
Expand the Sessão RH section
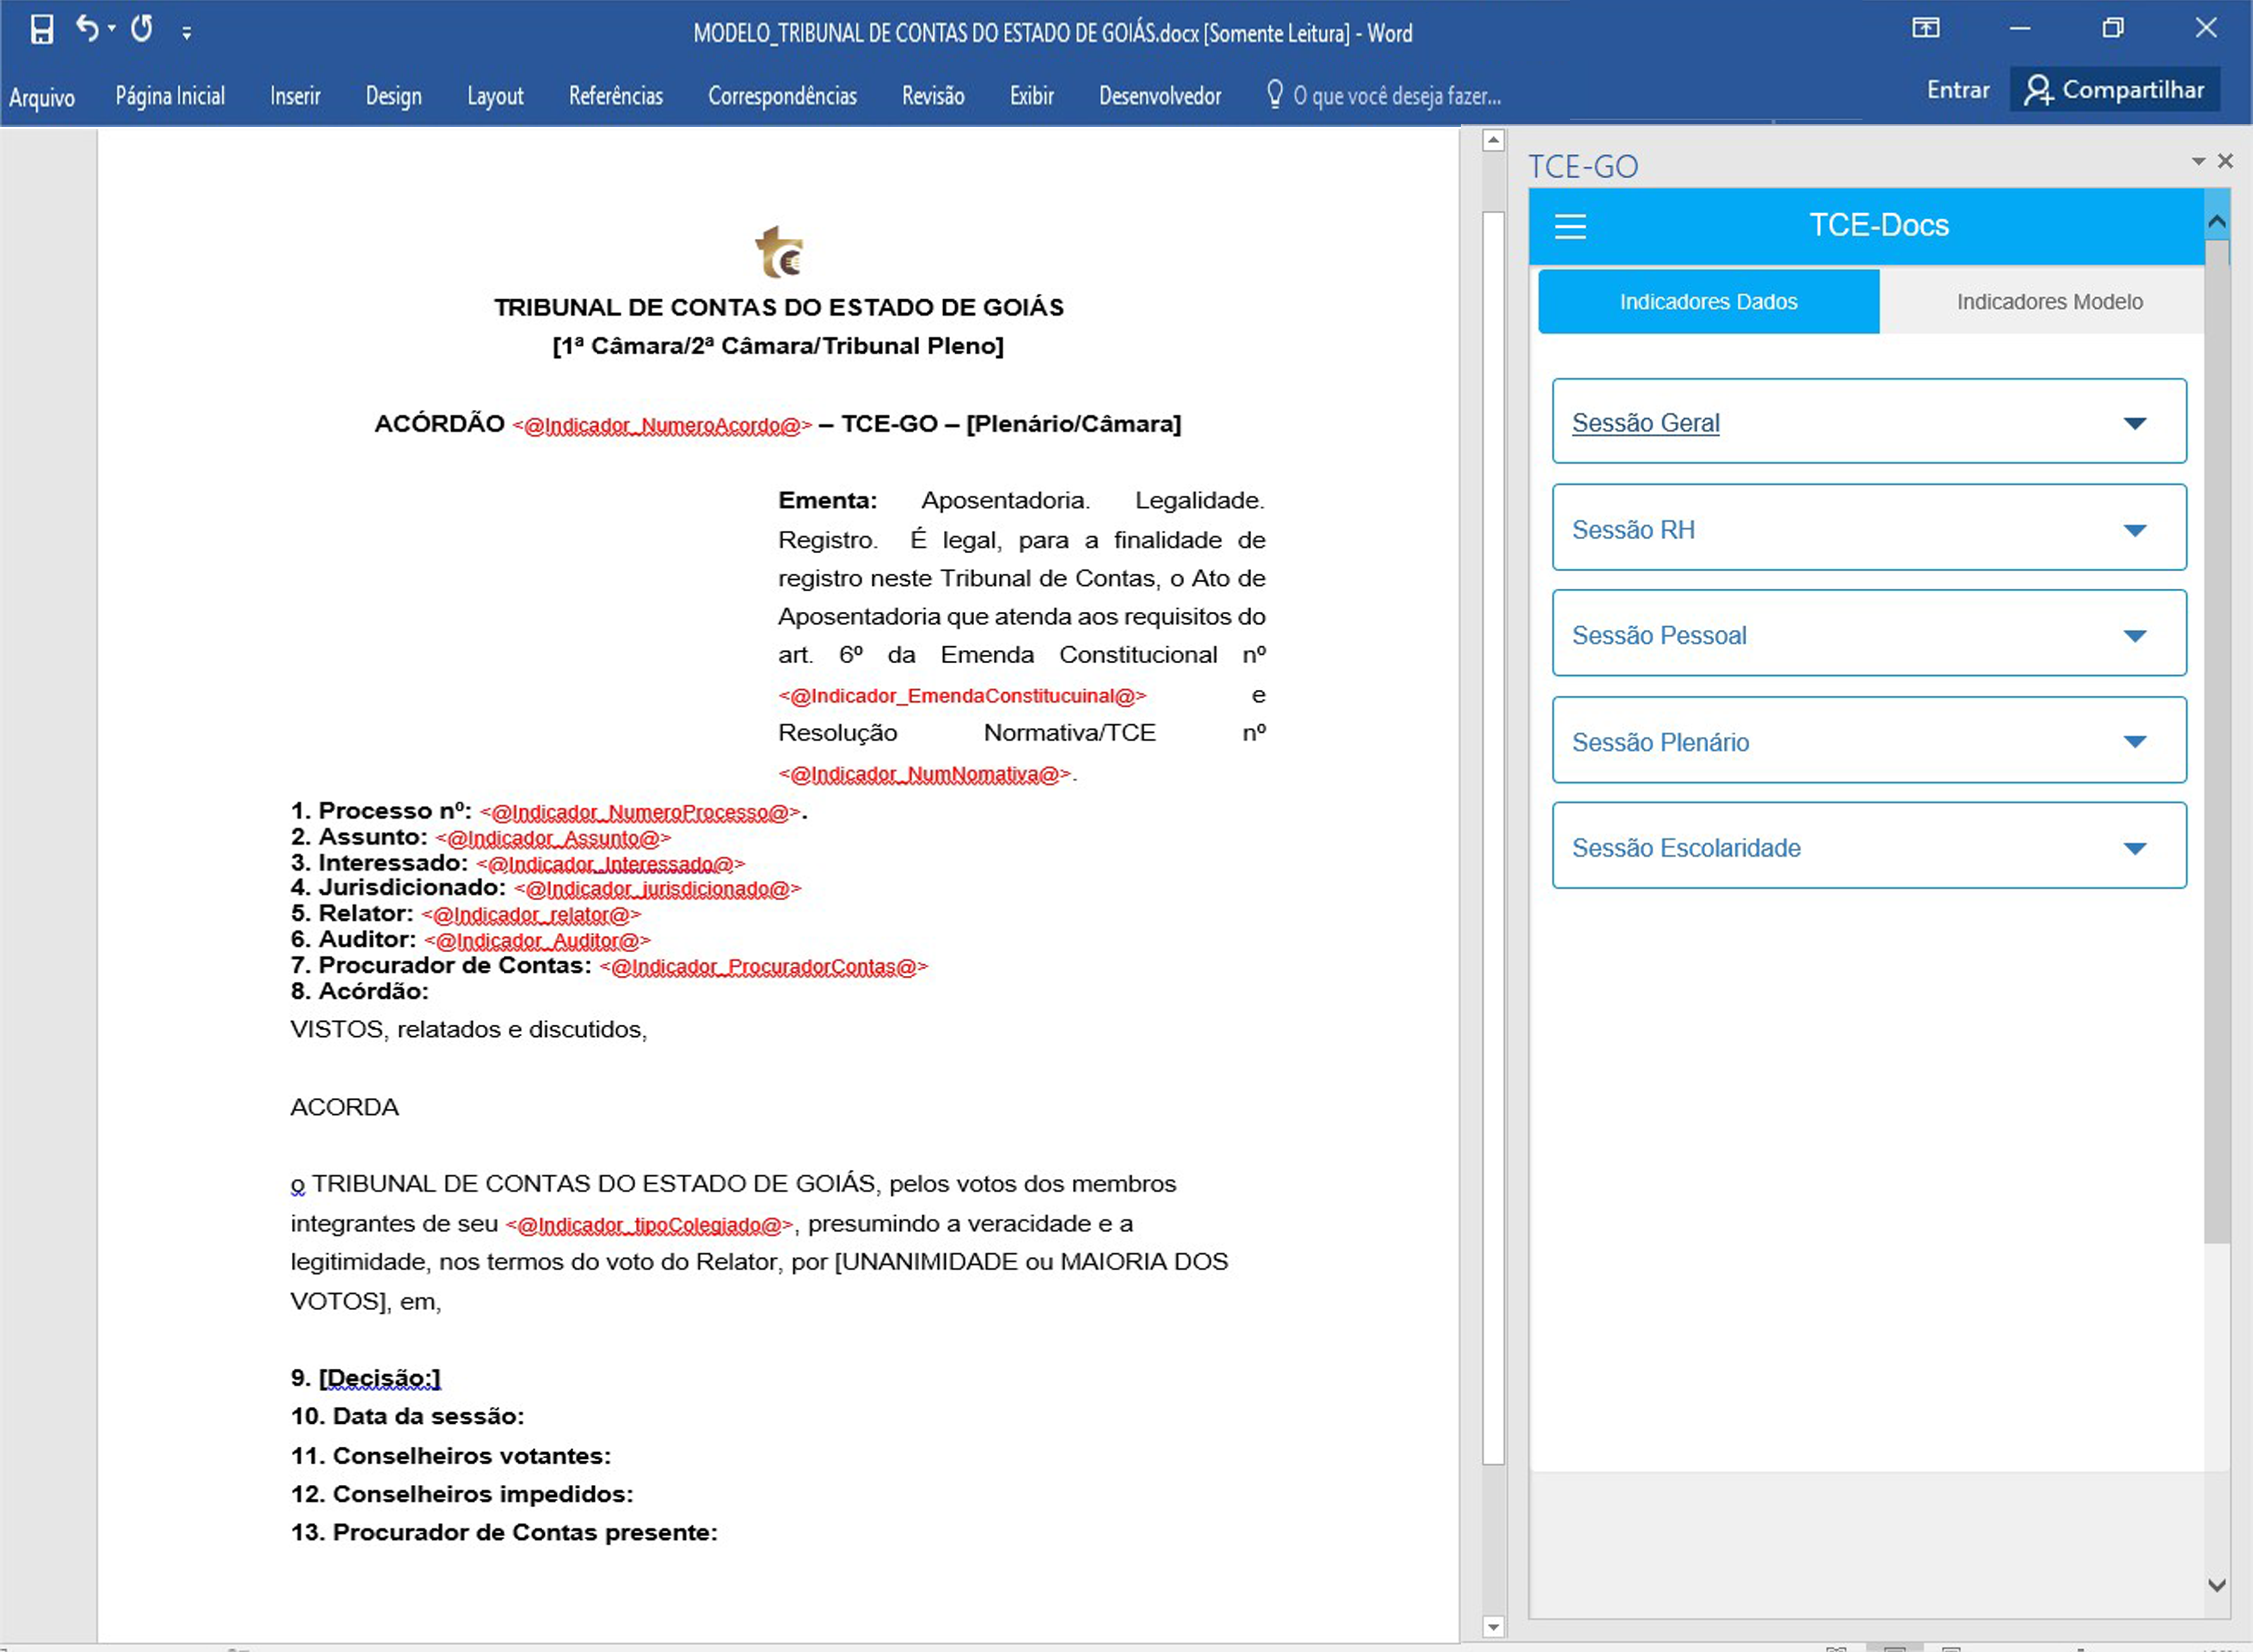point(2134,530)
